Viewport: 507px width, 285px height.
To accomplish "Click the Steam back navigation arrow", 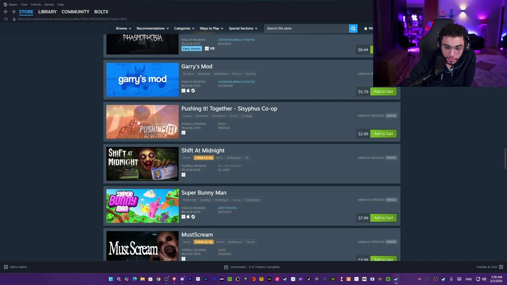I will 6,12.
